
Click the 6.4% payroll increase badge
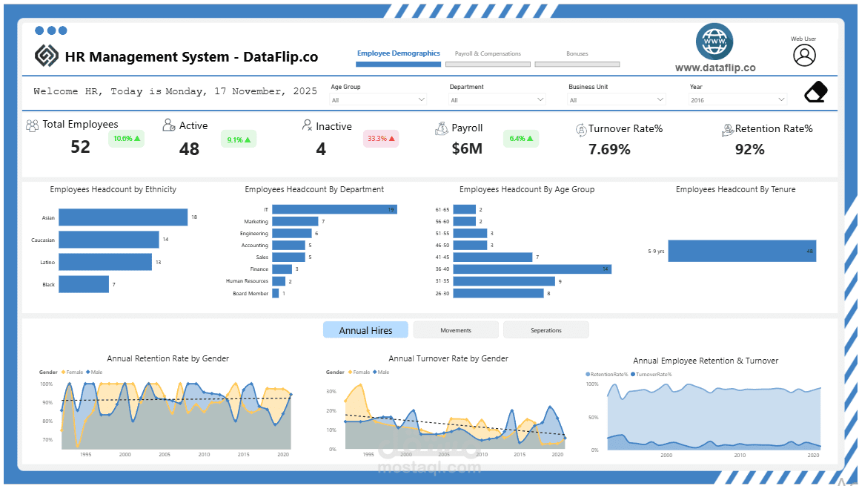[521, 139]
